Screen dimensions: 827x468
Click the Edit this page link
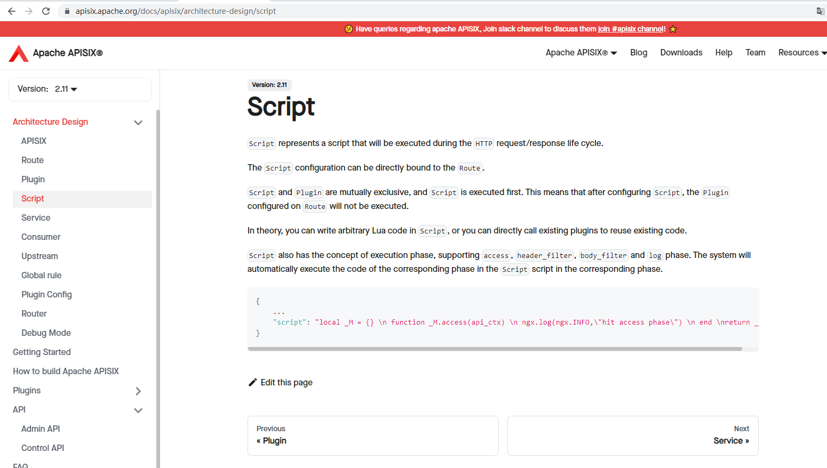pyautogui.click(x=280, y=382)
